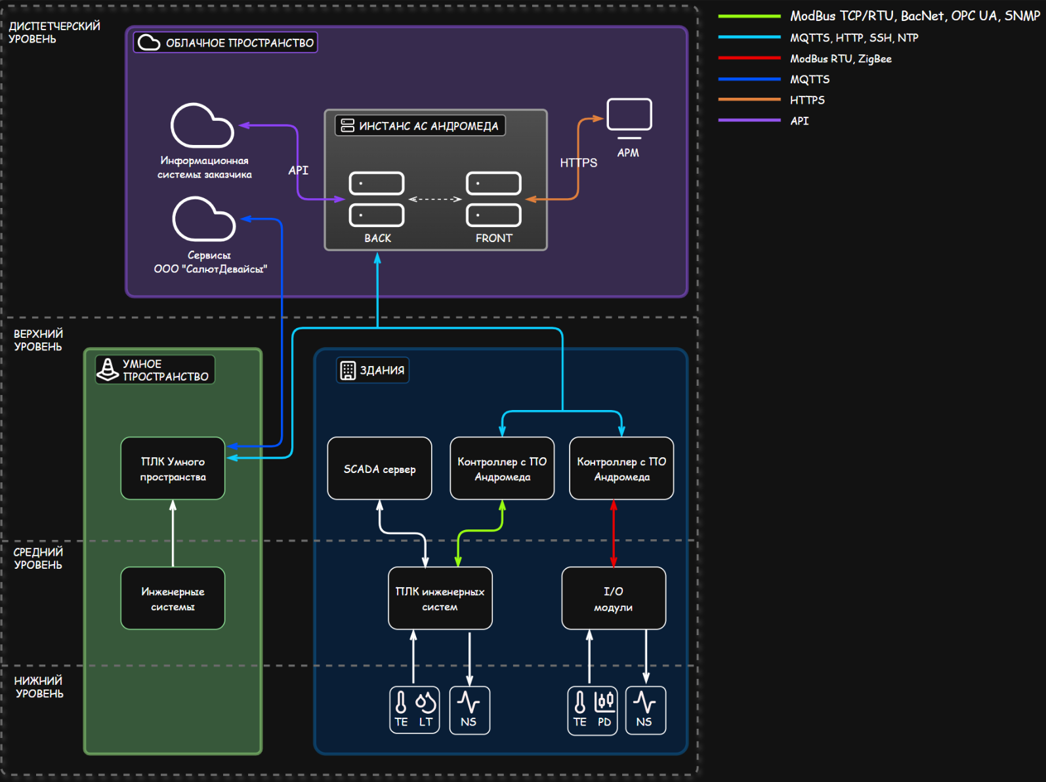Image resolution: width=1046 pixels, height=782 pixels.
Task: Select the SCADA сервер block
Action: 379,468
